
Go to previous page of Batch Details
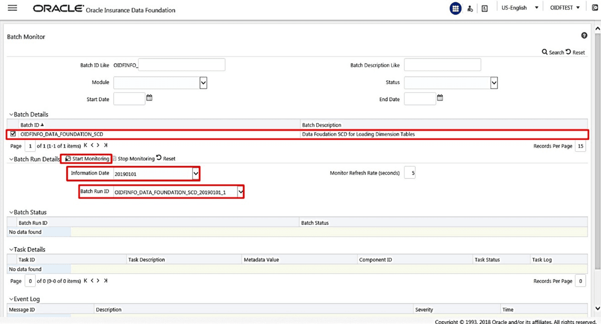[x=92, y=145]
